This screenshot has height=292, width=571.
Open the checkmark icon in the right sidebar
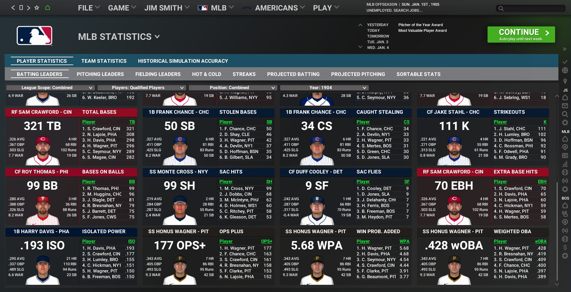pyautogui.click(x=565, y=62)
